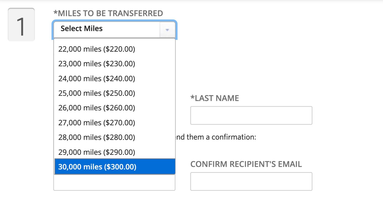
Task: Click the Select Miles combo box
Action: coord(107,29)
